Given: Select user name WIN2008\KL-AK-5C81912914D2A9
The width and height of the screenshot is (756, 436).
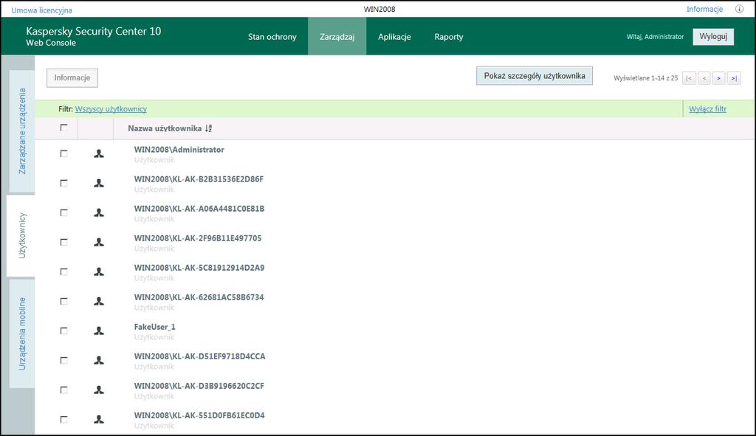Looking at the screenshot, I should tap(199, 268).
